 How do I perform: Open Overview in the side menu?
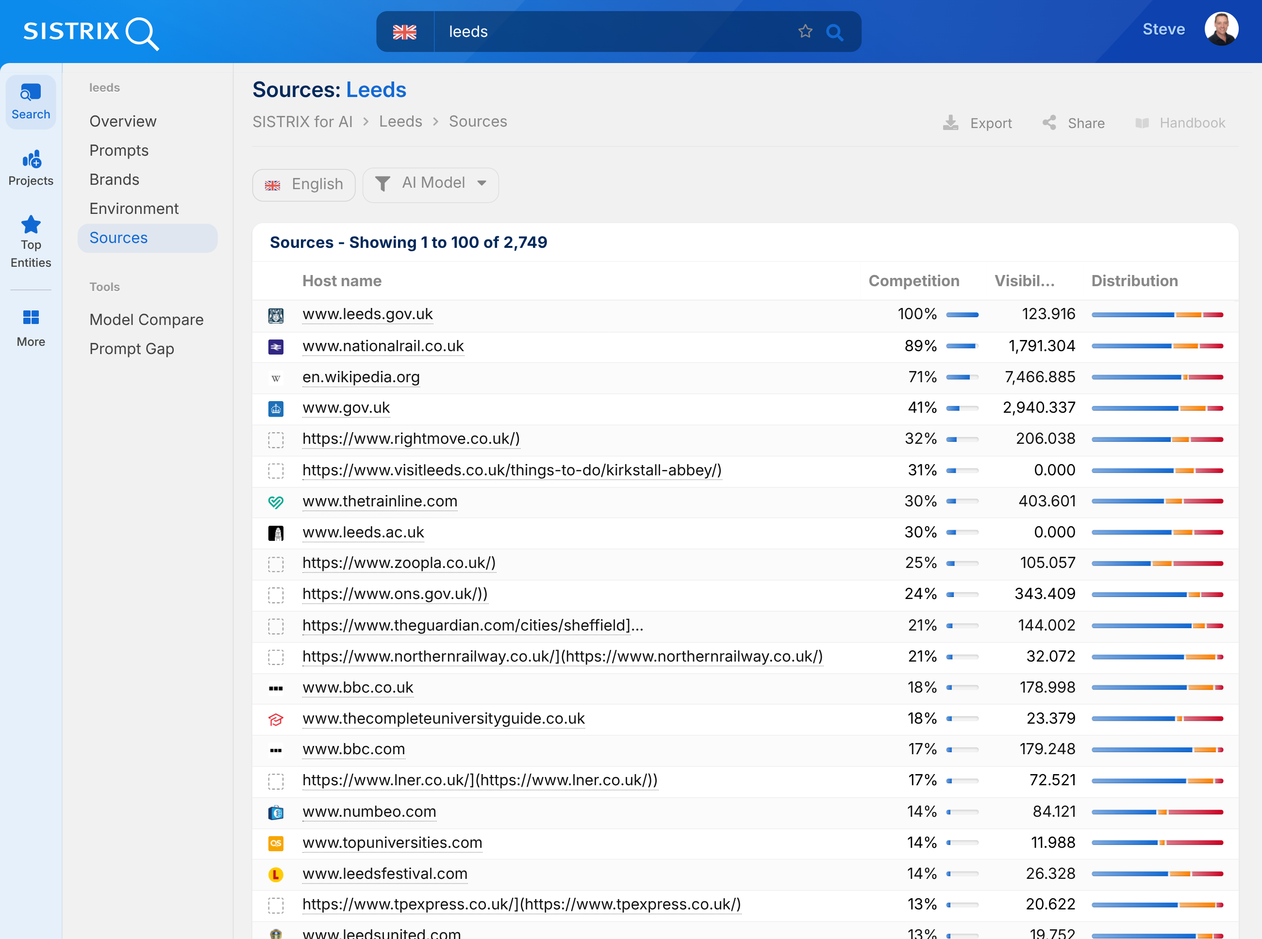click(123, 121)
